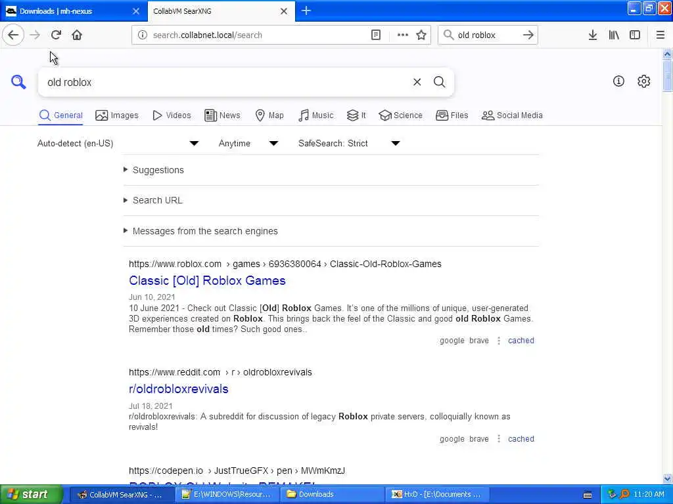The width and height of the screenshot is (673, 504).
Task: Switch to the It category
Action: coord(356,115)
